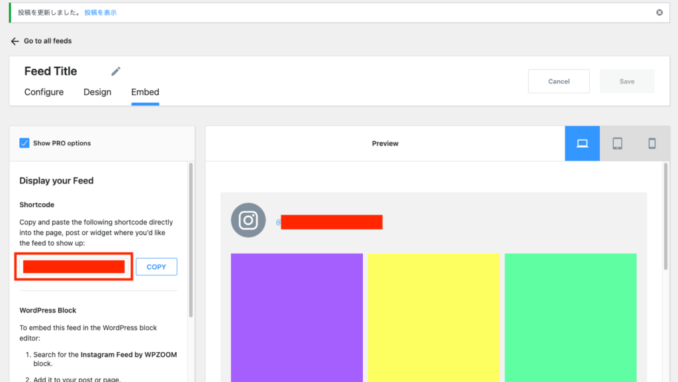Toggle the Show PRO options checkbox
The height and width of the screenshot is (382, 678).
24,143
